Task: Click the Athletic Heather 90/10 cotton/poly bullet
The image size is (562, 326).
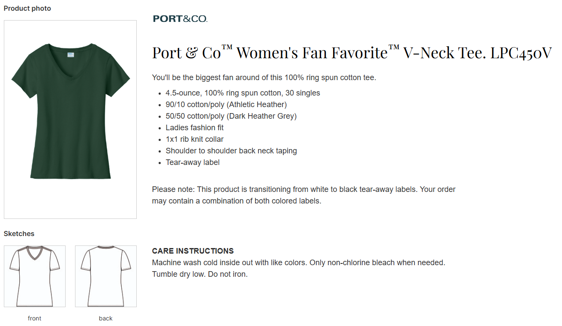Action: (x=226, y=105)
